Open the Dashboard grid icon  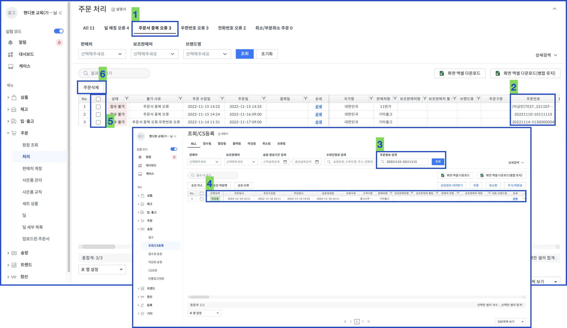[x=11, y=54]
